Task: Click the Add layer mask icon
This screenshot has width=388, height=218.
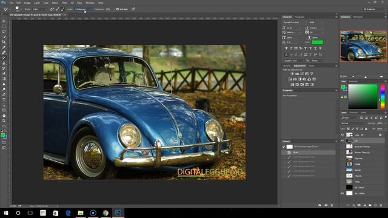Action: tap(359, 205)
